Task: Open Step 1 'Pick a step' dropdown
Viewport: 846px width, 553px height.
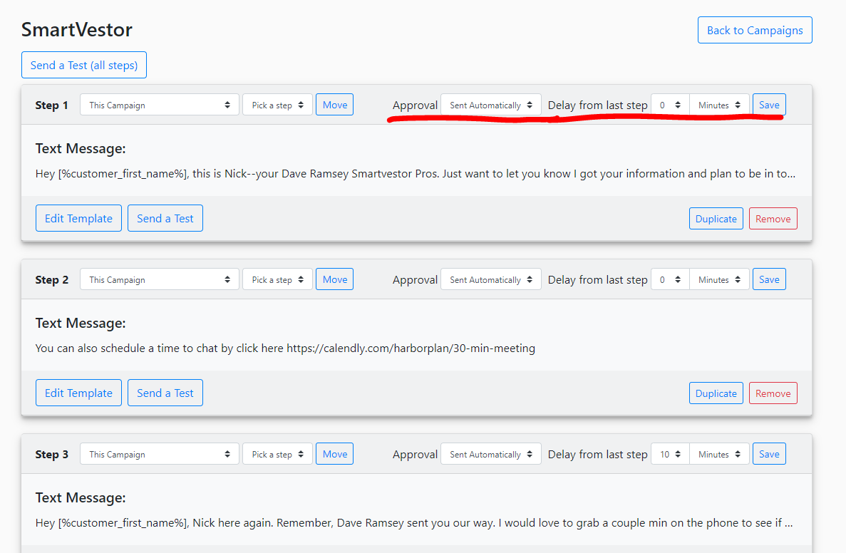Action: click(277, 105)
